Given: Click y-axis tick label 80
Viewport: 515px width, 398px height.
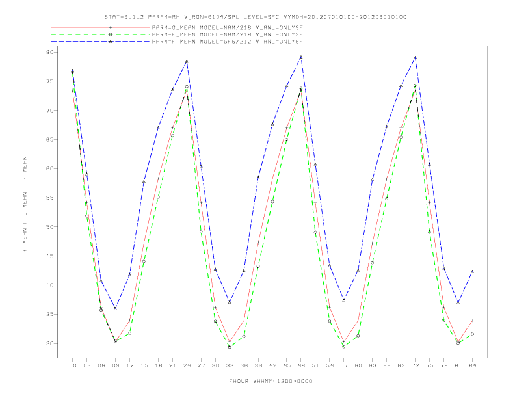Looking at the screenshot, I should (50, 52).
